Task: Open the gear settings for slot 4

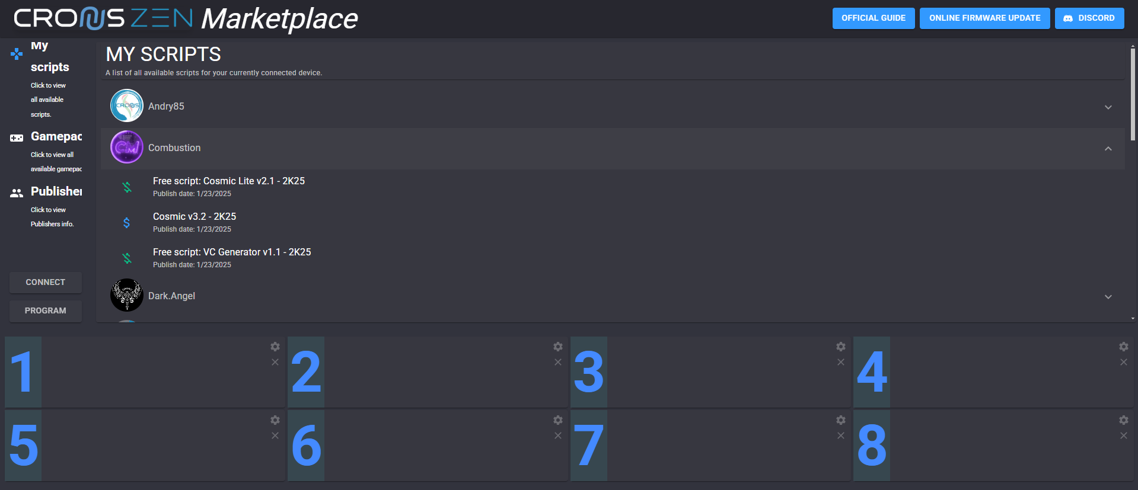Action: coord(1124,347)
